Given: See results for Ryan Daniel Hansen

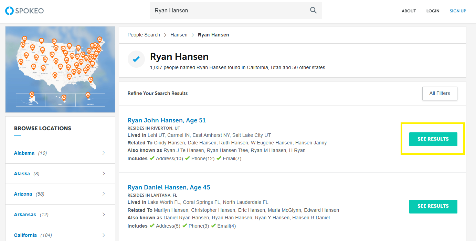Looking at the screenshot, I should click(433, 206).
